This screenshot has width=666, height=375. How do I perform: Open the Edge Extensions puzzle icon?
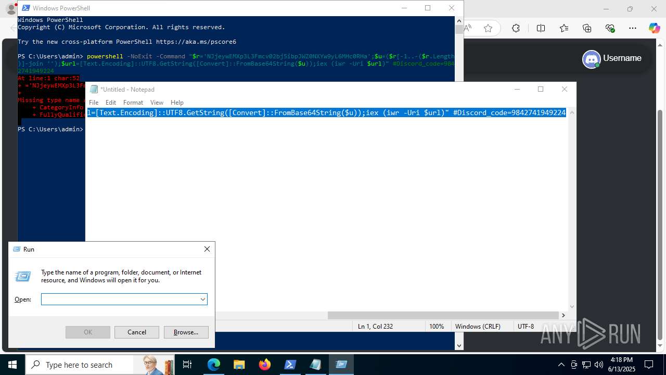pos(516,28)
